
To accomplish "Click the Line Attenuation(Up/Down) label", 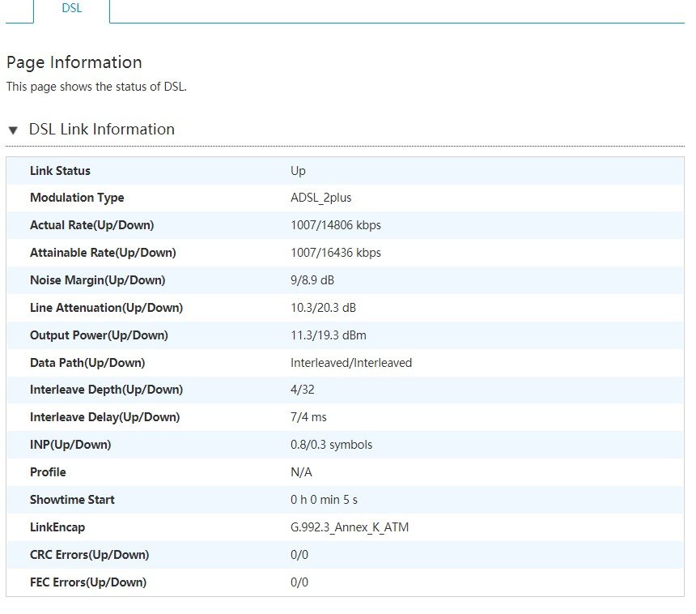I will click(x=107, y=308).
